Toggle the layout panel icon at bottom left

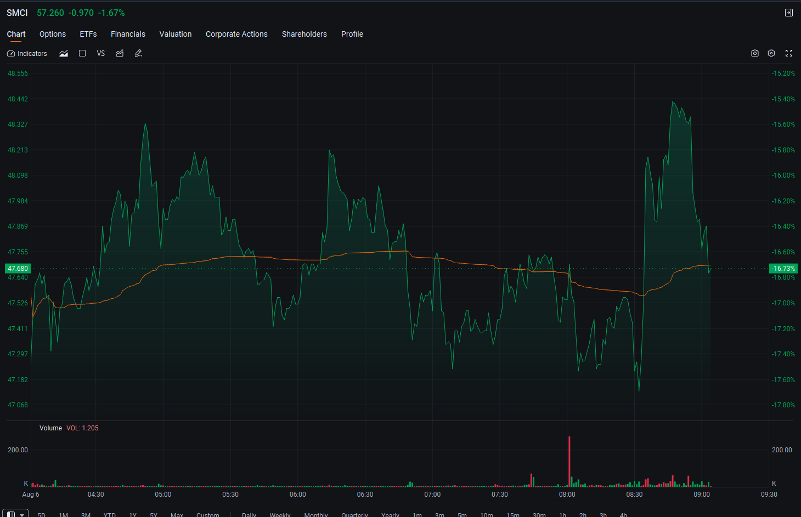point(11,514)
